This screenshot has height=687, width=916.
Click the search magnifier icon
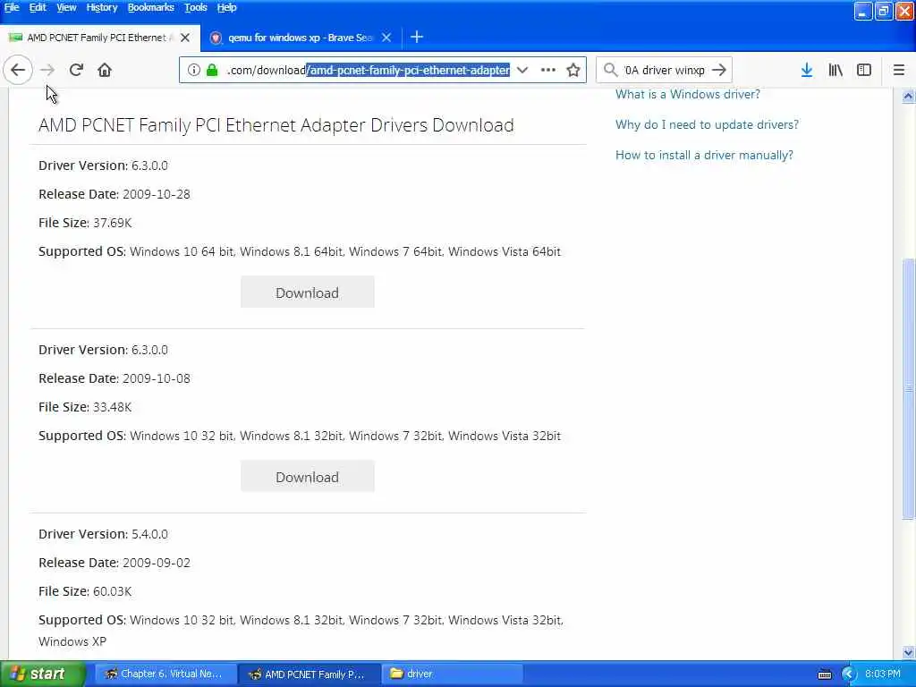click(x=610, y=70)
